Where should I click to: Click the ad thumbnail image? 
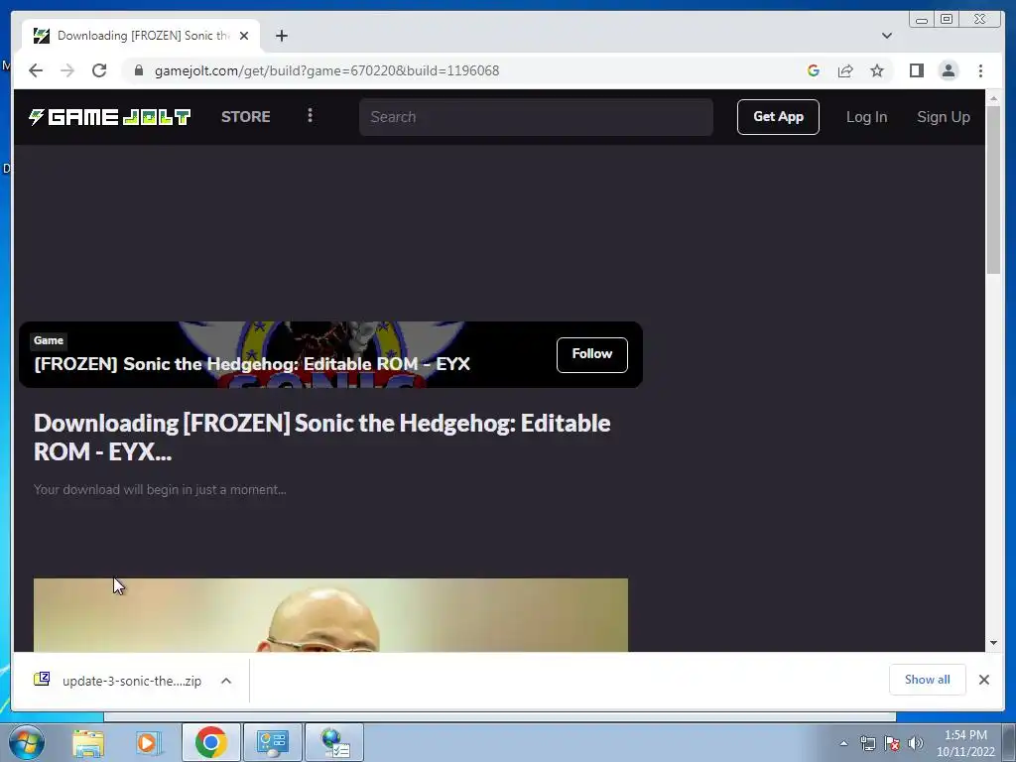(330, 615)
